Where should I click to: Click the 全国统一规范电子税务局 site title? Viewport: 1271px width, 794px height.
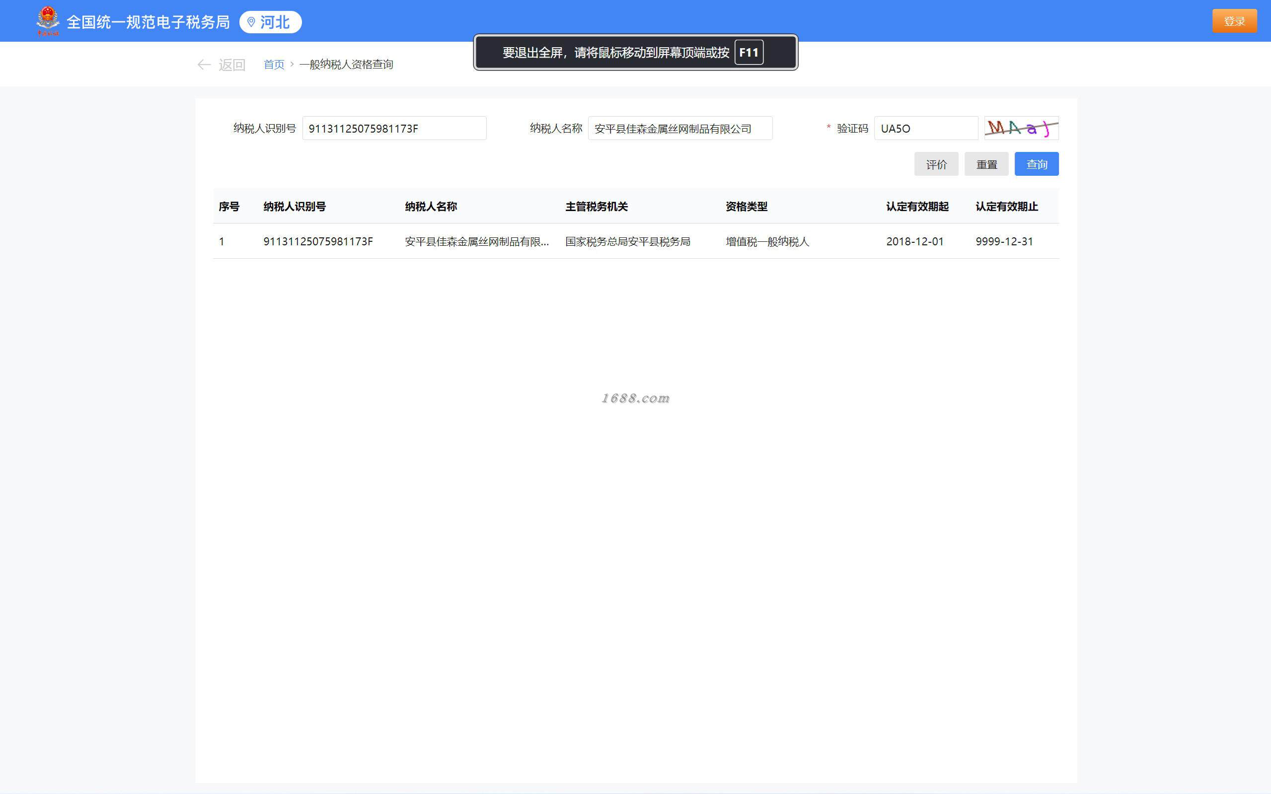tap(148, 22)
